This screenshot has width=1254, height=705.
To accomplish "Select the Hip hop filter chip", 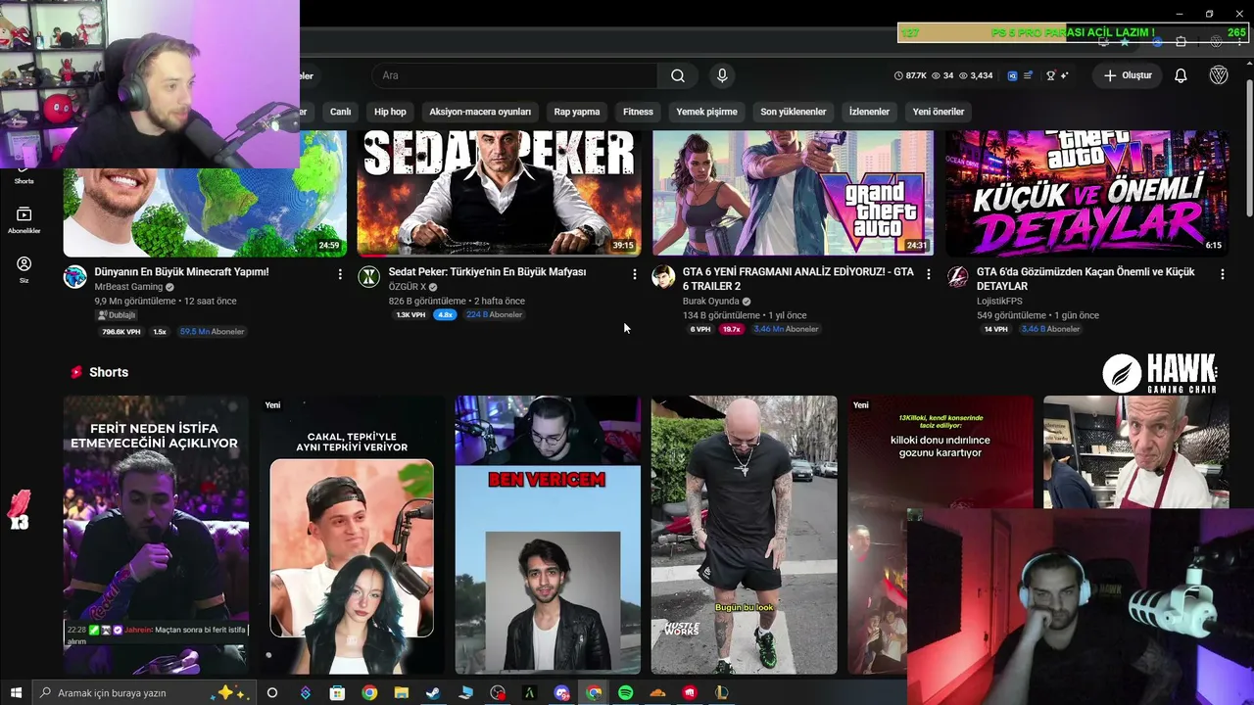I will [390, 112].
